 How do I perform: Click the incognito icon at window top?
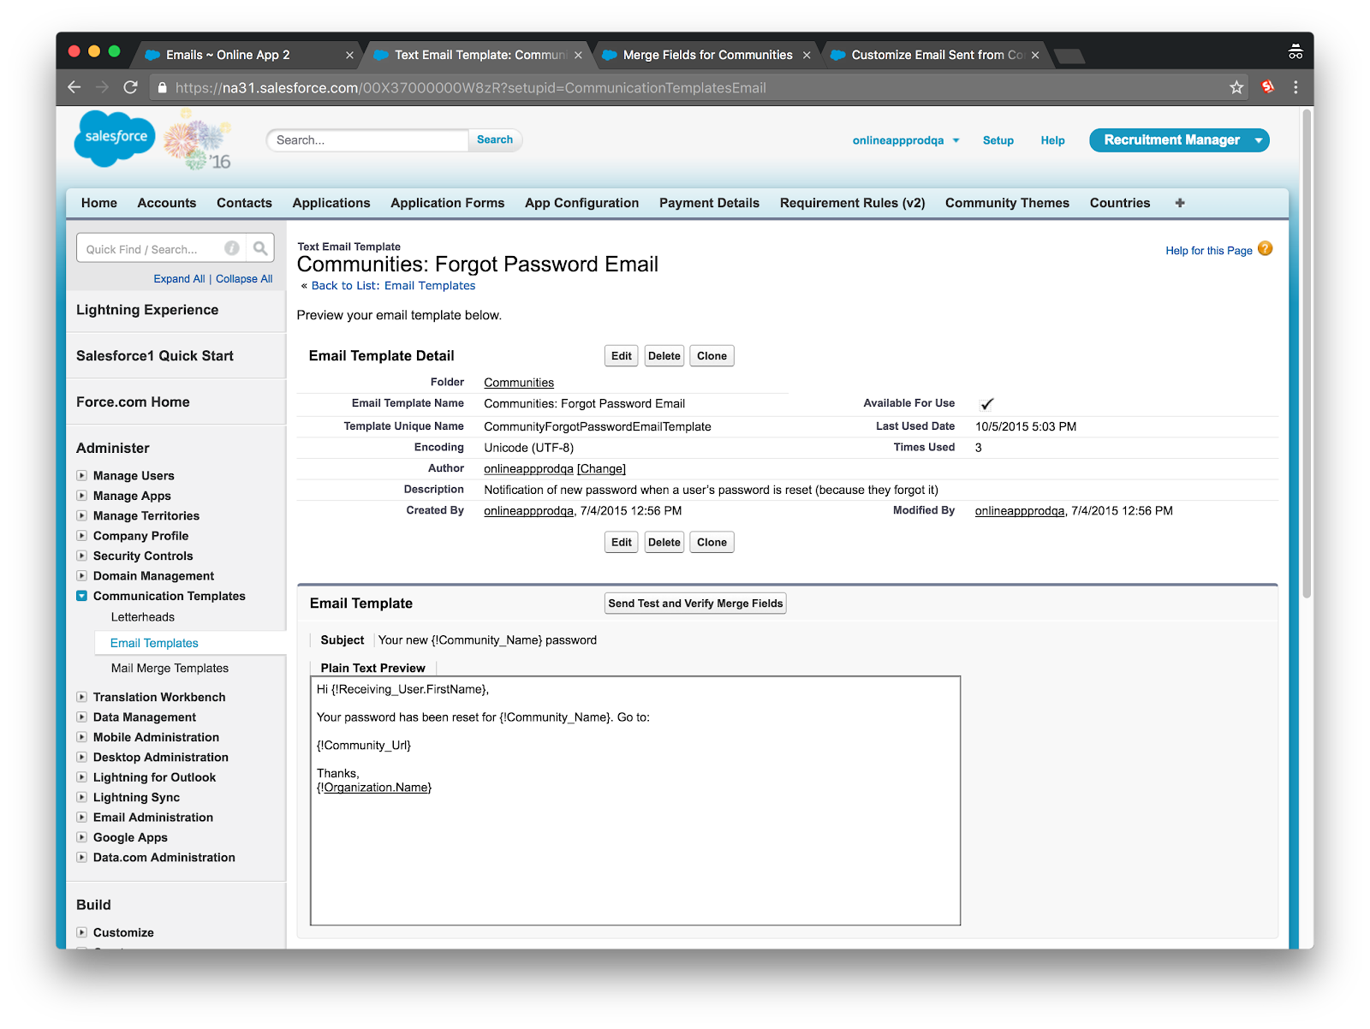(1296, 52)
